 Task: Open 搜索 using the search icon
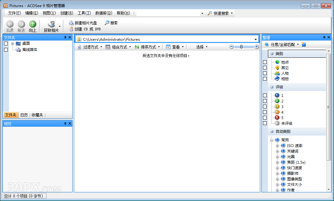(107, 23)
